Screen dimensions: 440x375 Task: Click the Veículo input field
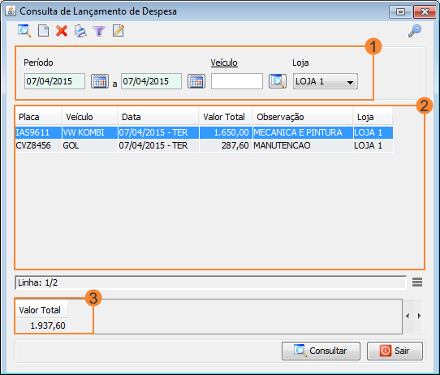coord(237,81)
